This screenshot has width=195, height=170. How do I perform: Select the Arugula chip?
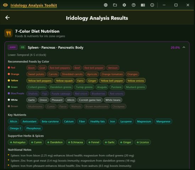[102, 87]
